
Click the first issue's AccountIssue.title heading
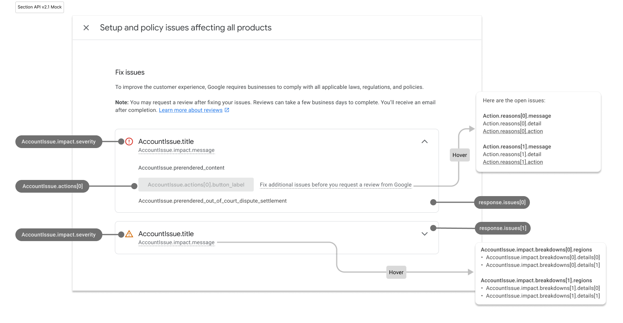[166, 142]
